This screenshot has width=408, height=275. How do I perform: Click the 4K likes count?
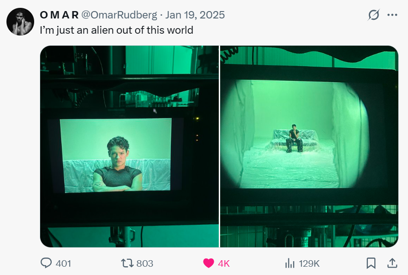point(224,263)
